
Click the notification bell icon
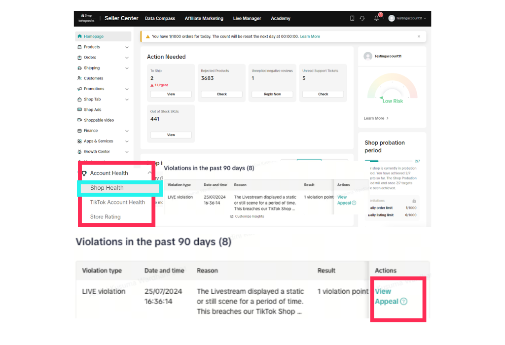click(x=377, y=18)
